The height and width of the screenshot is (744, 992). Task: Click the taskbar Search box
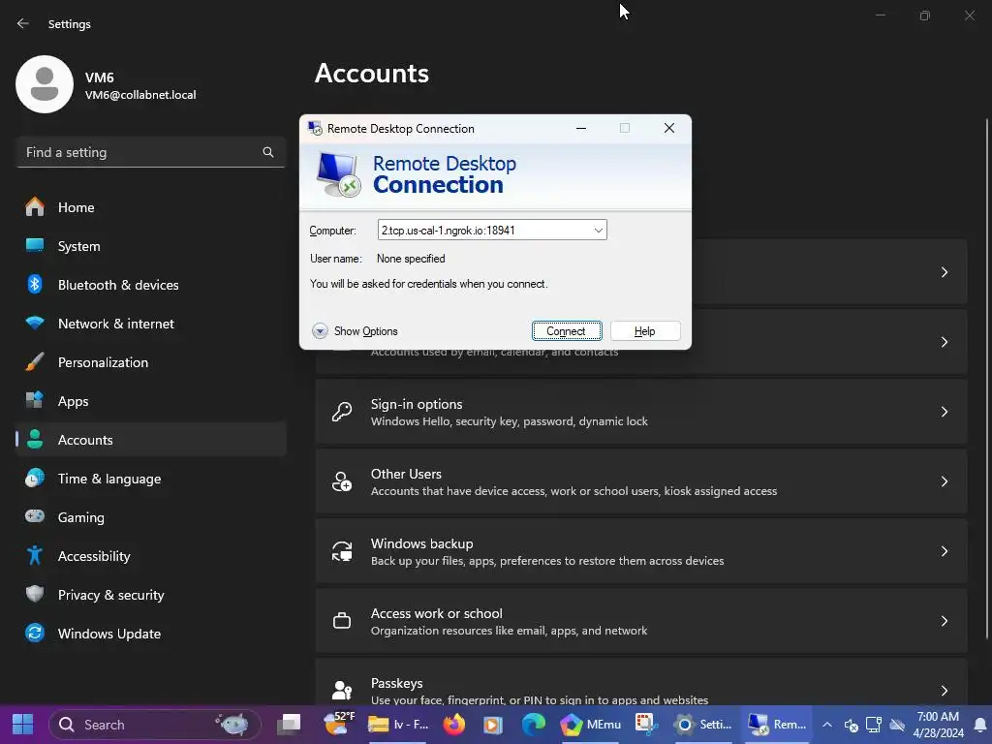[154, 725]
